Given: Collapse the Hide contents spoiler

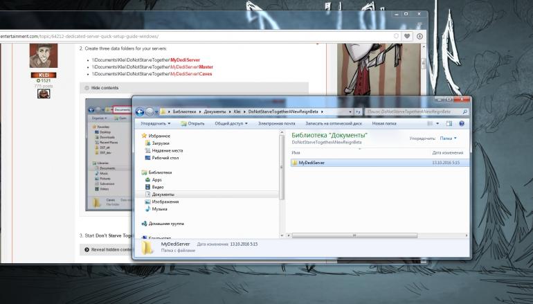Looking at the screenshot, I should [105, 88].
